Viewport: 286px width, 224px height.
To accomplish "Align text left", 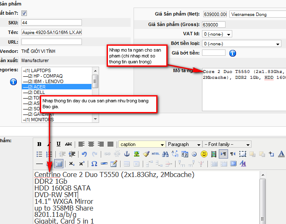I will 81,144.
